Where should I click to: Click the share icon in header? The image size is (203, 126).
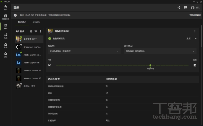click(x=179, y=8)
